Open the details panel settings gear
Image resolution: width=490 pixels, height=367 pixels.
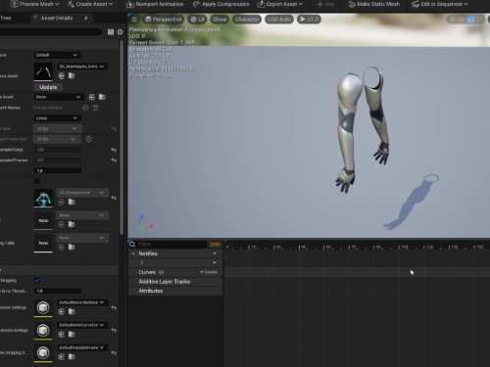pyautogui.click(x=120, y=31)
